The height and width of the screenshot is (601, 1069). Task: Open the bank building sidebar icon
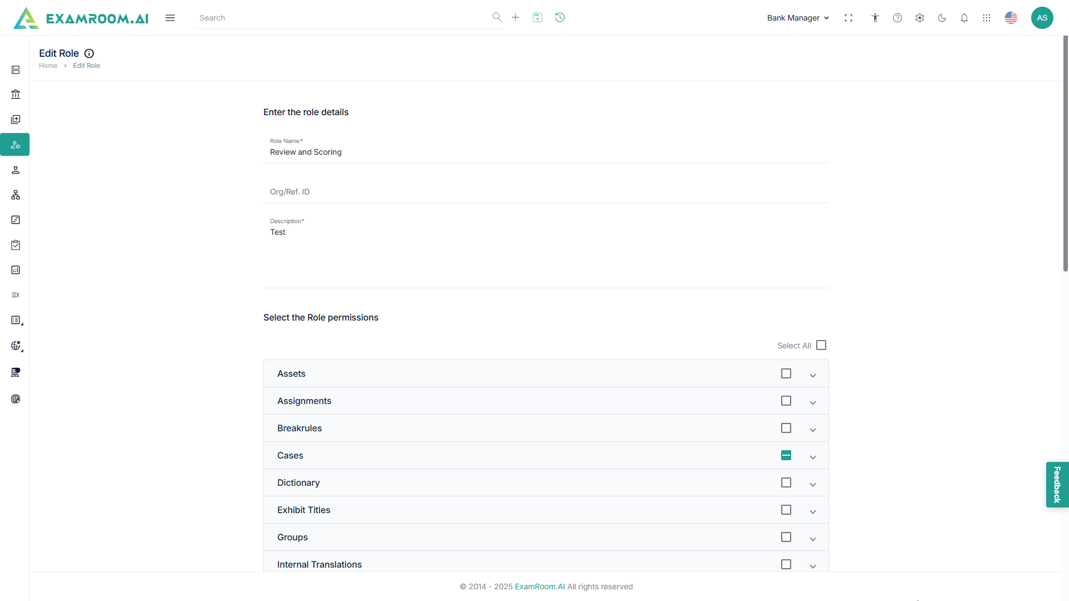tap(16, 94)
